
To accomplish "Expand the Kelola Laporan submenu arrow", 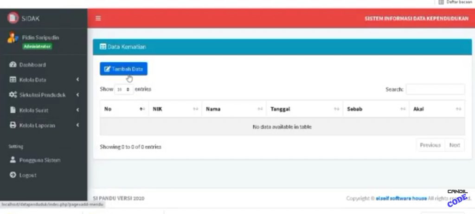I will pyautogui.click(x=78, y=125).
